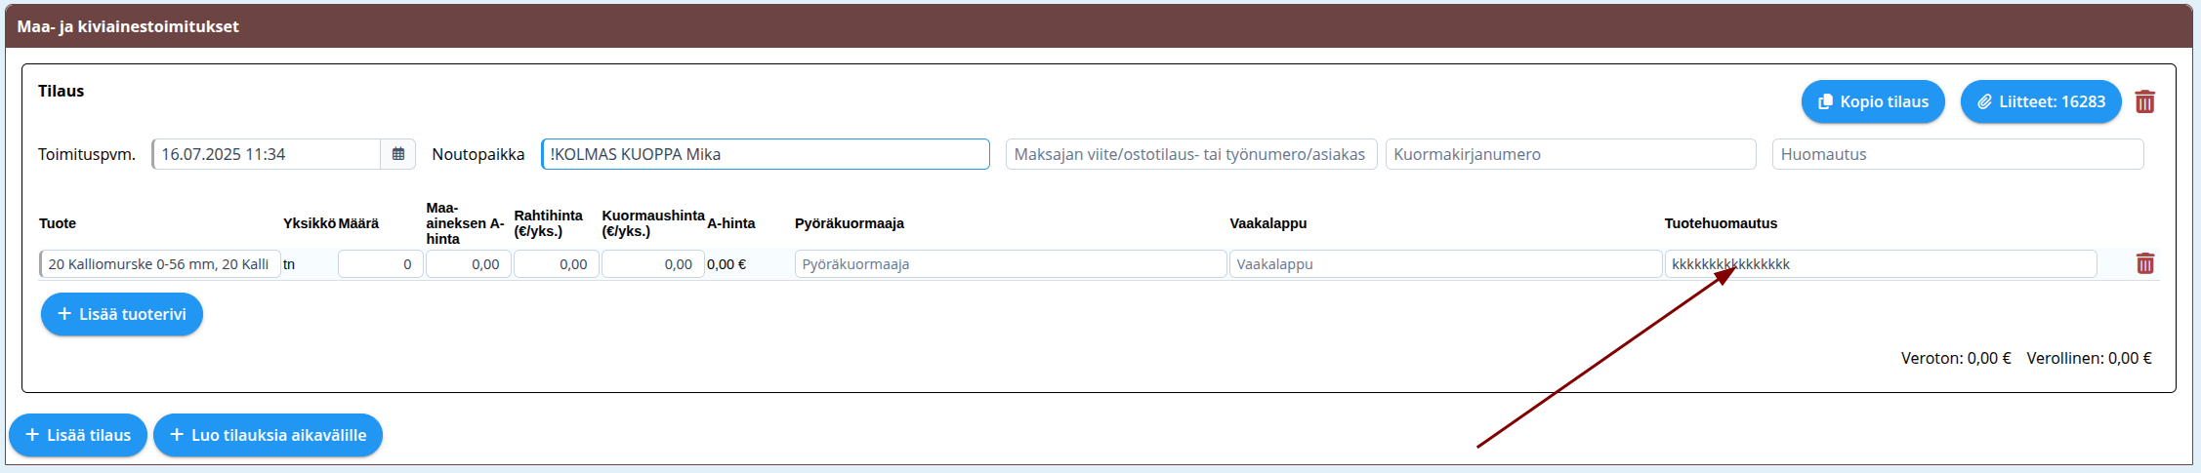Open the Tuote product selector field
Image resolution: width=2201 pixels, height=473 pixels.
point(159,264)
